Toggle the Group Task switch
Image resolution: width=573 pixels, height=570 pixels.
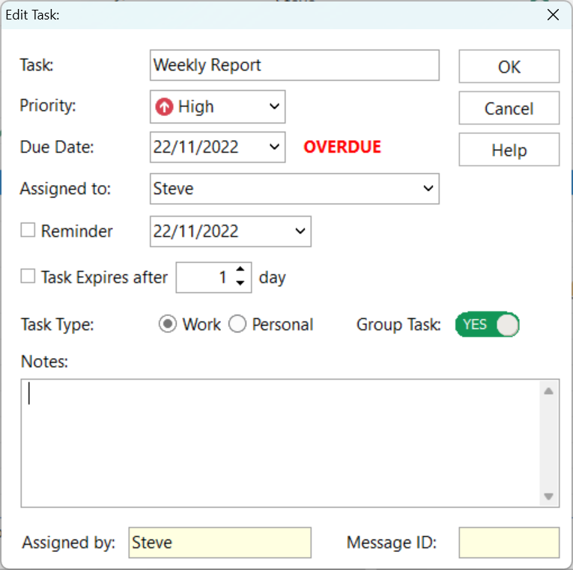click(487, 324)
